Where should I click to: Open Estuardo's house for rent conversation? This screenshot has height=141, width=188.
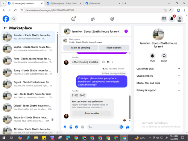tap(28, 119)
